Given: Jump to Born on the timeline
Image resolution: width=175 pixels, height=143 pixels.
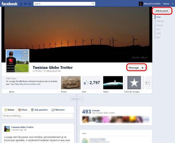Looking at the screenshot, I should pos(158,37).
